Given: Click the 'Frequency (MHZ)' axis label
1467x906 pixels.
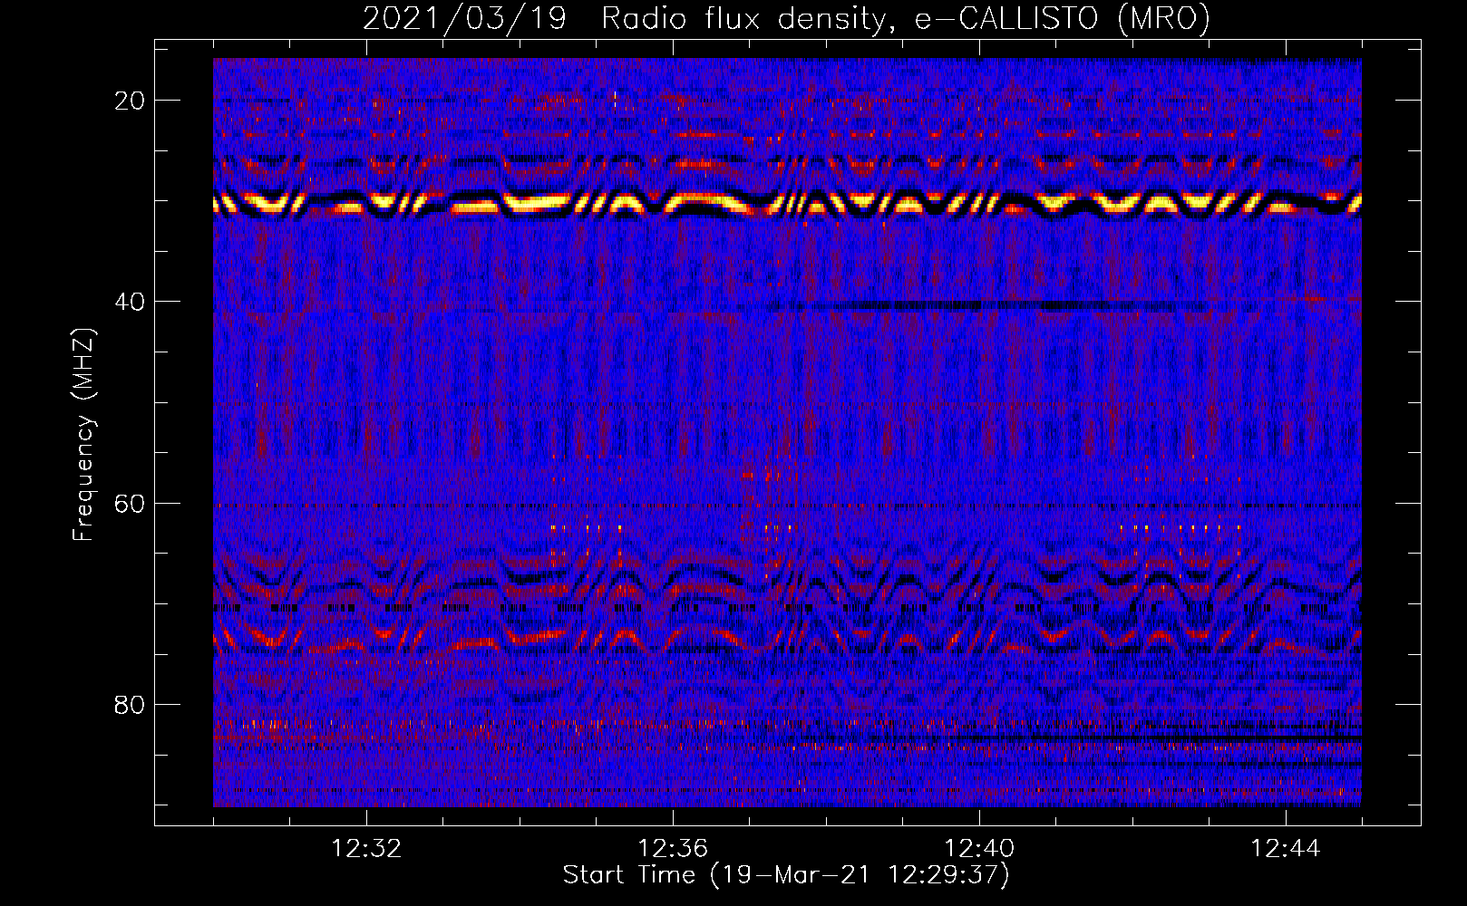Looking at the screenshot, I should click(83, 434).
